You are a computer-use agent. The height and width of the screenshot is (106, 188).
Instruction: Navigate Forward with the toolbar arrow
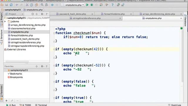tap(57, 5)
